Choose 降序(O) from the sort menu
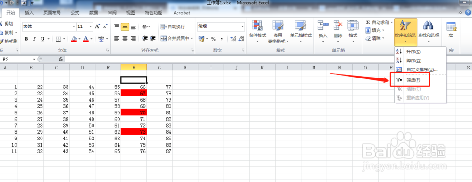Image resolution: width=472 pixels, height=182 pixels. point(420,61)
